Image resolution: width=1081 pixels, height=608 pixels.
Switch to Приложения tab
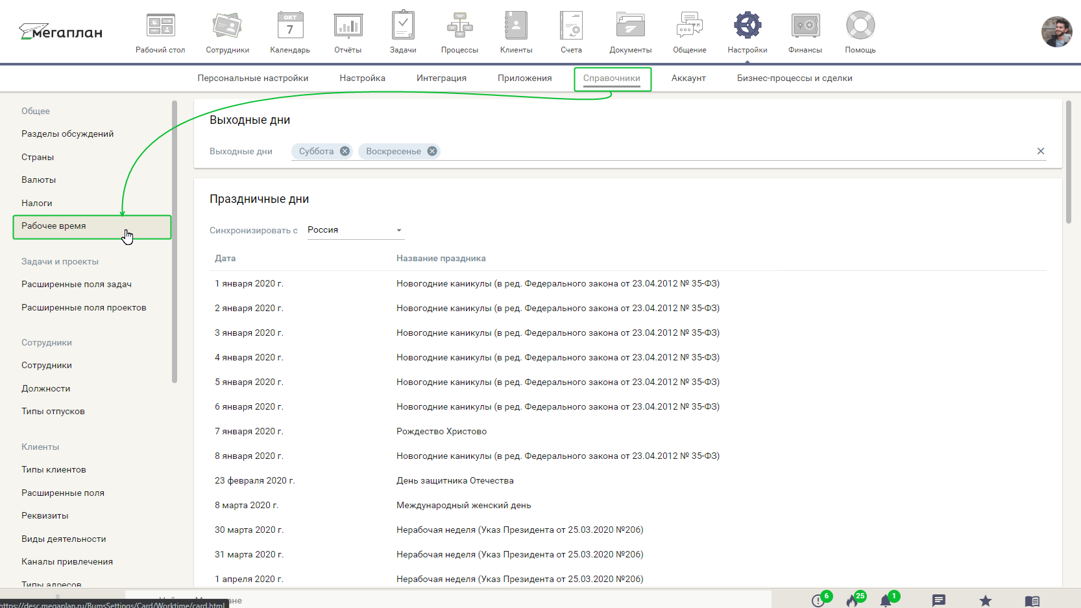[524, 78]
